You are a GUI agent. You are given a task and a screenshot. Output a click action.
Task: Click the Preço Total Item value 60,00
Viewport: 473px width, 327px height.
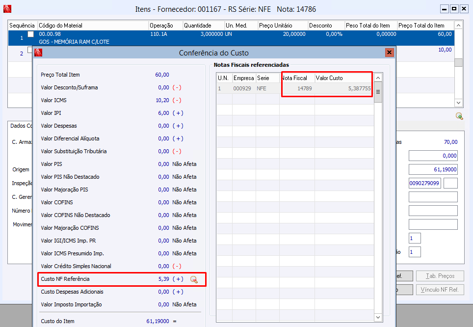coord(162,75)
